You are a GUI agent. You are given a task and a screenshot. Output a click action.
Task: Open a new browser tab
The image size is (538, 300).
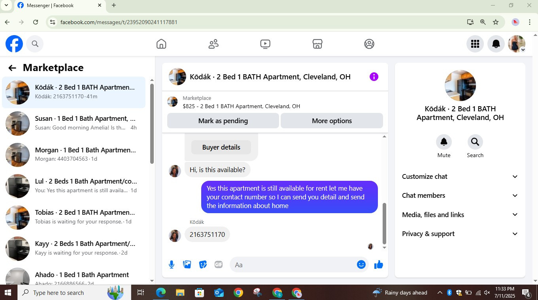point(114,6)
